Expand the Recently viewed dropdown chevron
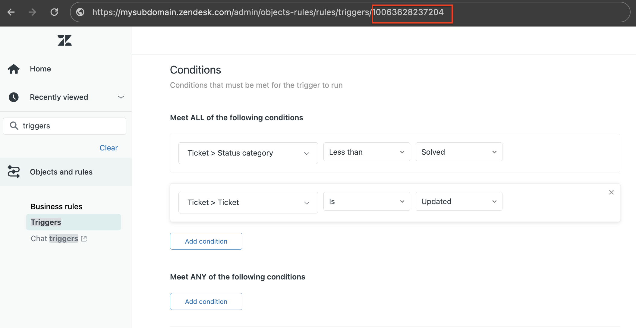 tap(121, 97)
